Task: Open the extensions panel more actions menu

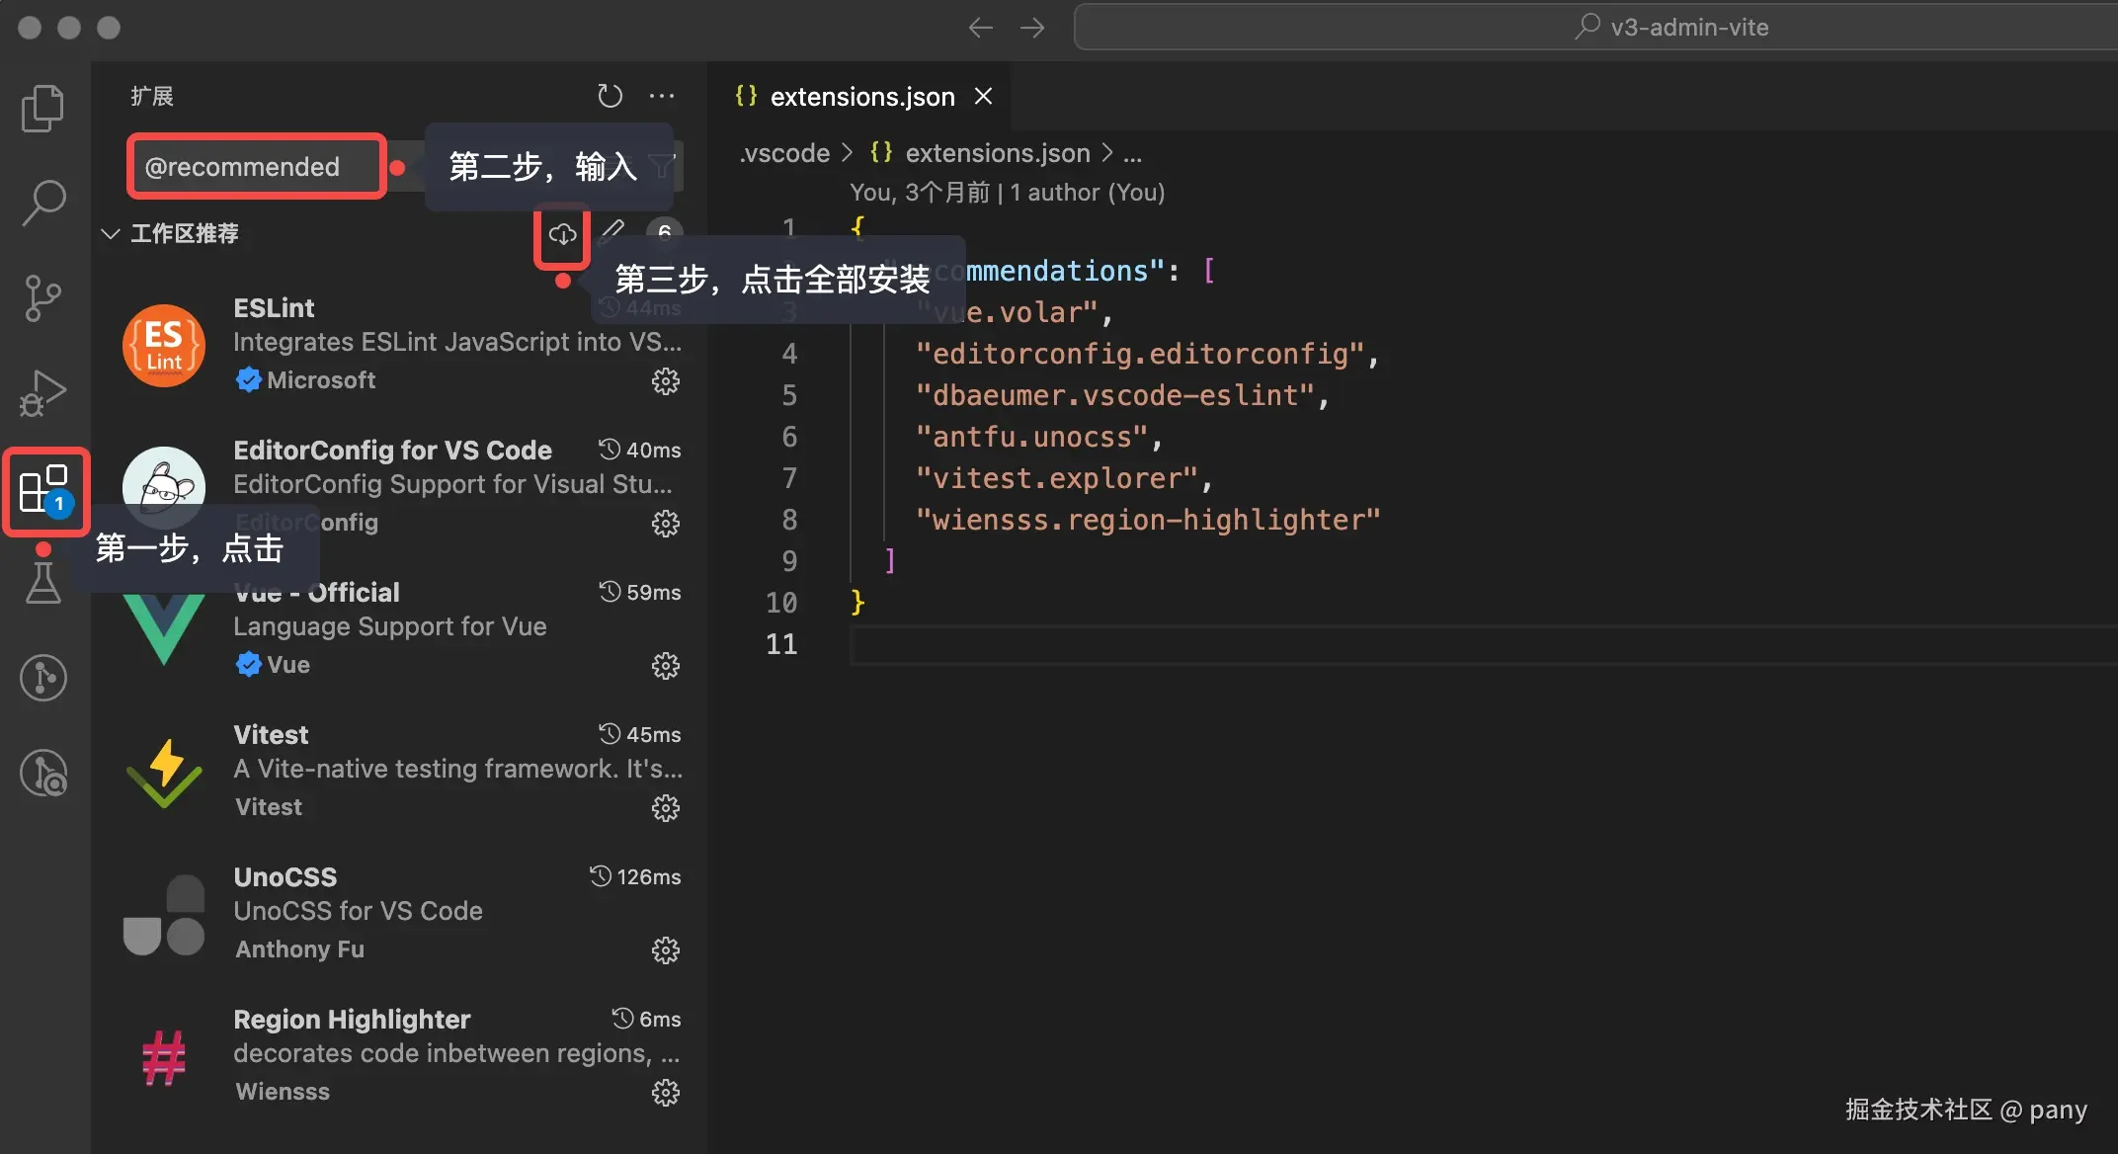Action: click(x=661, y=96)
